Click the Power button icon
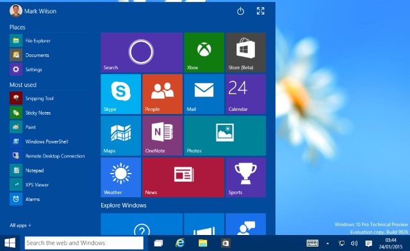Image resolution: width=410 pixels, height=251 pixels. [241, 12]
